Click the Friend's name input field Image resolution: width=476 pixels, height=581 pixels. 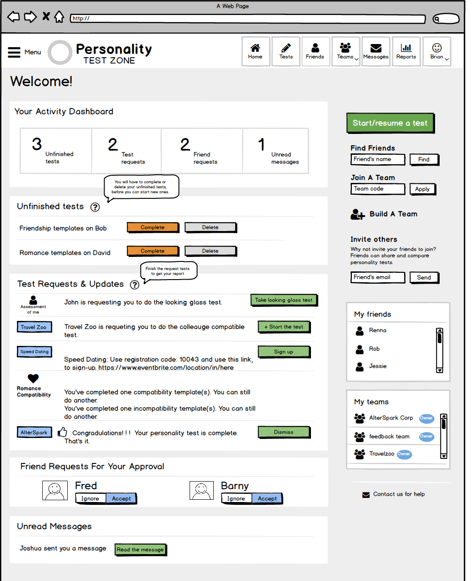377,159
